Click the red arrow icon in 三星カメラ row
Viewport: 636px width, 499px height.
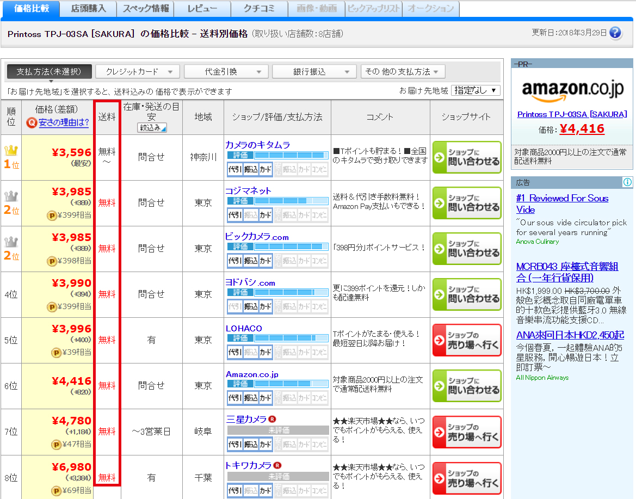[439, 433]
